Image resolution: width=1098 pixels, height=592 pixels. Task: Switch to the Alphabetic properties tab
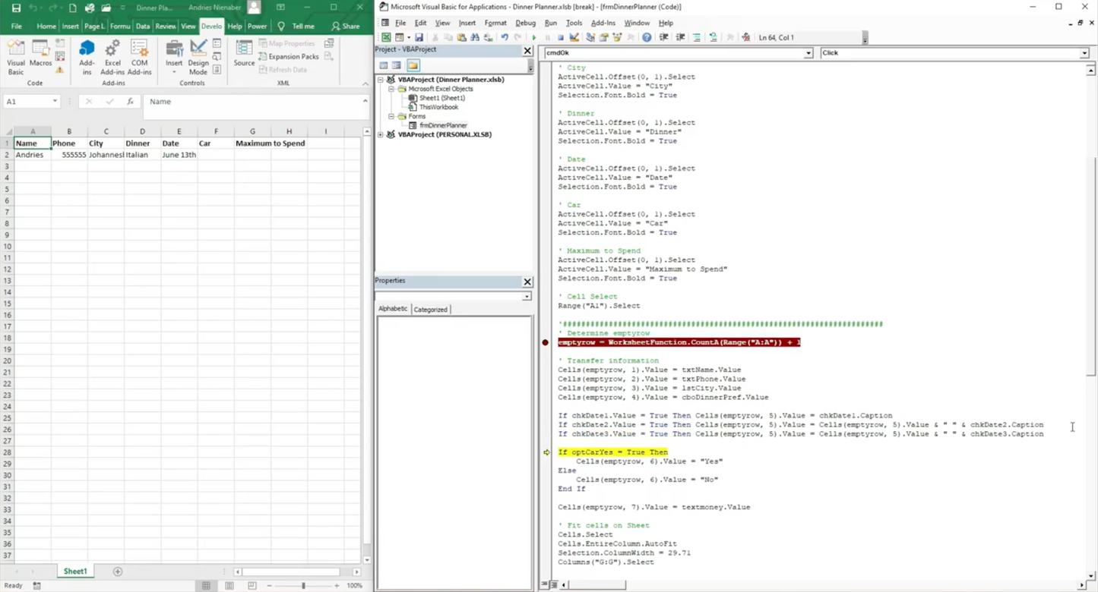point(393,309)
